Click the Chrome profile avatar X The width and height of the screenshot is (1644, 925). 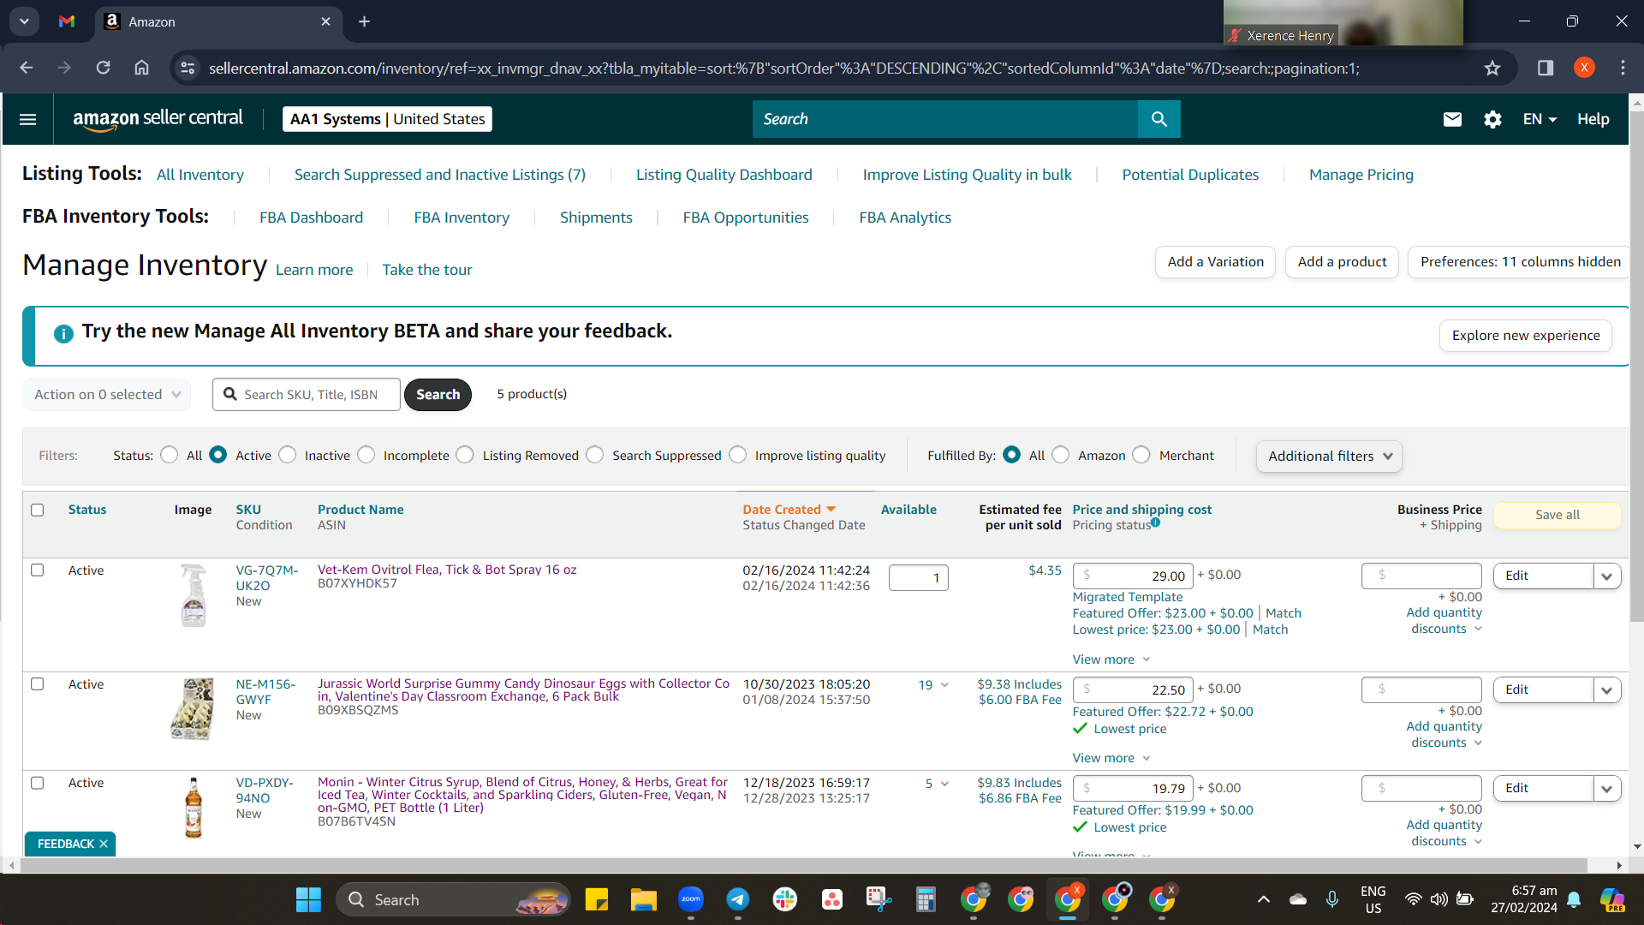[x=1584, y=68]
